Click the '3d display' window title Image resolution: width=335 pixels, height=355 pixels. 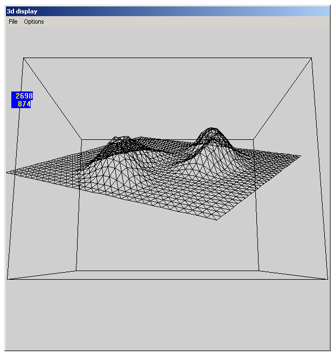[x=22, y=11]
